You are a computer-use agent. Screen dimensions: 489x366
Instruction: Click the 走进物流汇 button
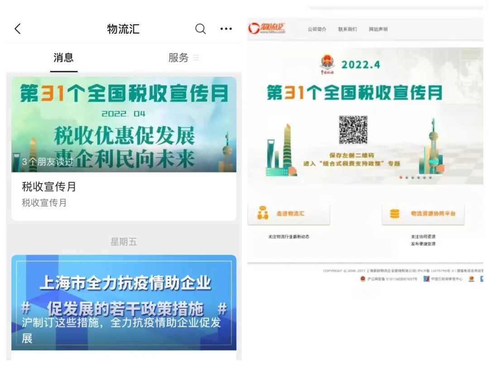(x=289, y=214)
